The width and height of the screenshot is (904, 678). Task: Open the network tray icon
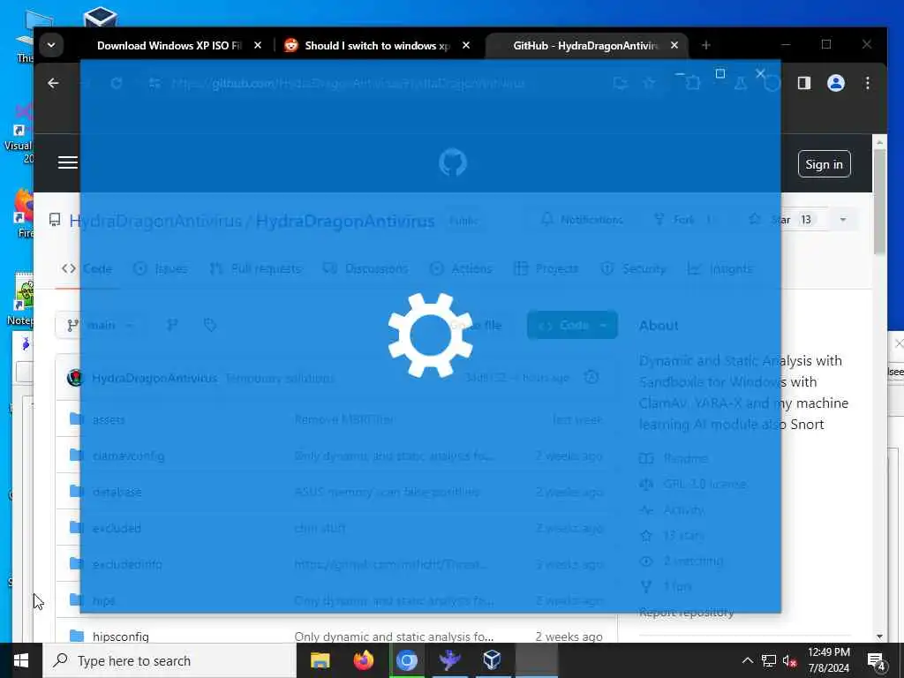point(769,660)
